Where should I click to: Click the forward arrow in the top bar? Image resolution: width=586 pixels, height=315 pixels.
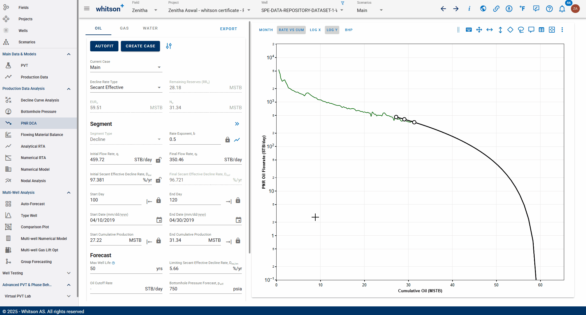[456, 9]
